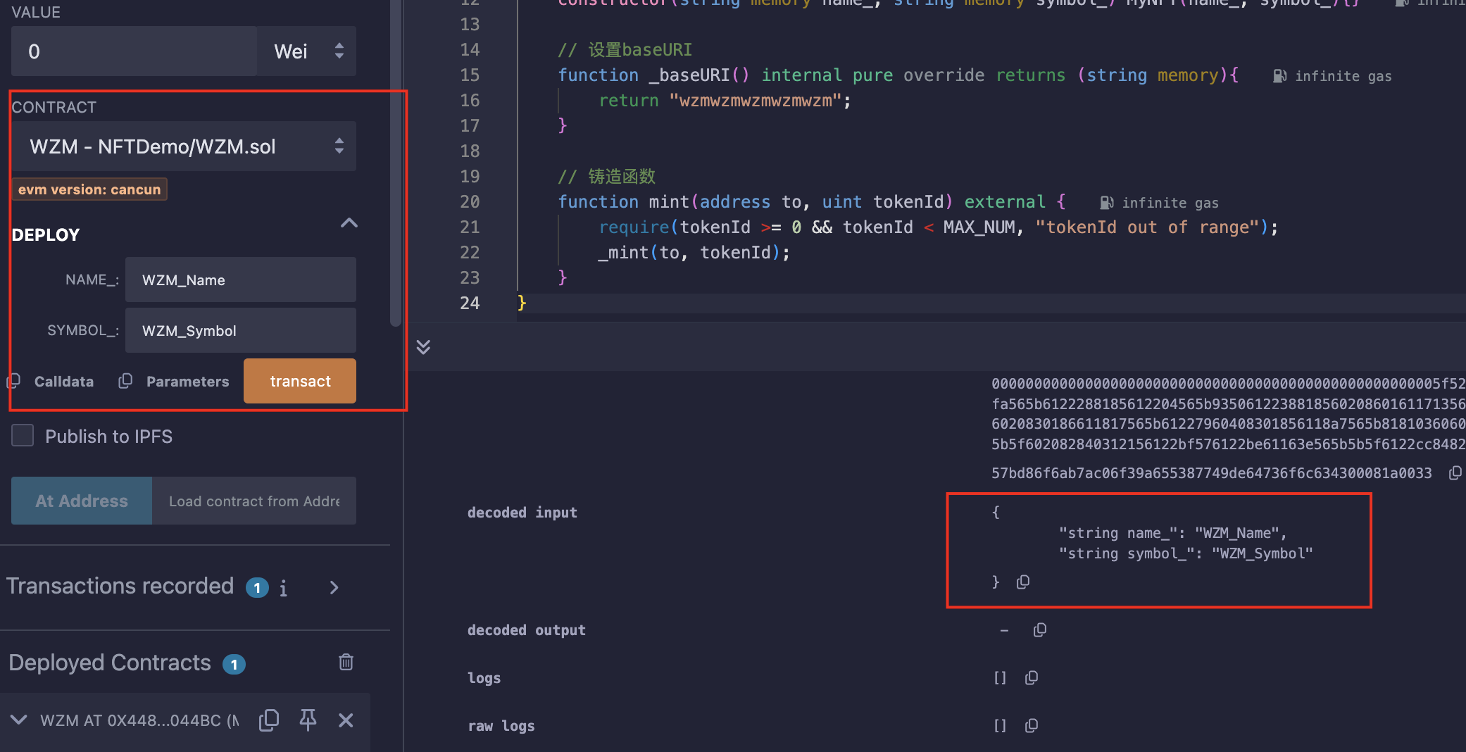Copy the logs value
The image size is (1466, 752).
(x=1032, y=677)
